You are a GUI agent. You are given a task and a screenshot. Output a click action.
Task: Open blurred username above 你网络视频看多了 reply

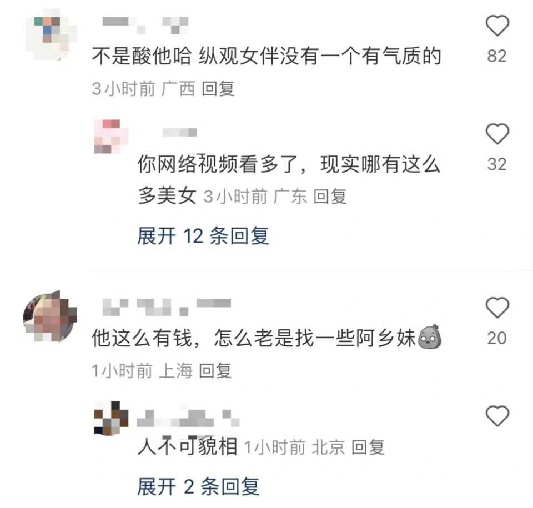pyautogui.click(x=179, y=132)
